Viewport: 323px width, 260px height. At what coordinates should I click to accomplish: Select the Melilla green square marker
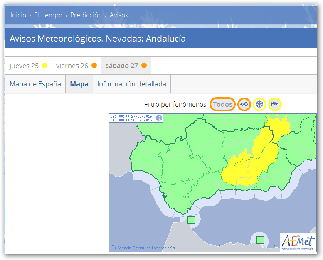260,240
